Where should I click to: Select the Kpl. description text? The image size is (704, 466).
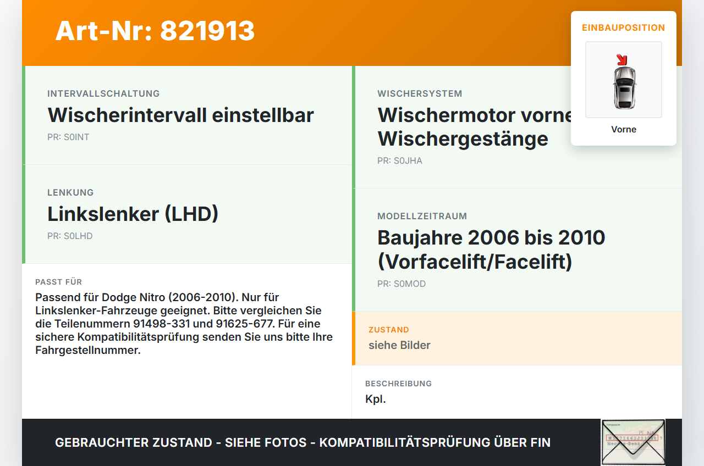376,400
